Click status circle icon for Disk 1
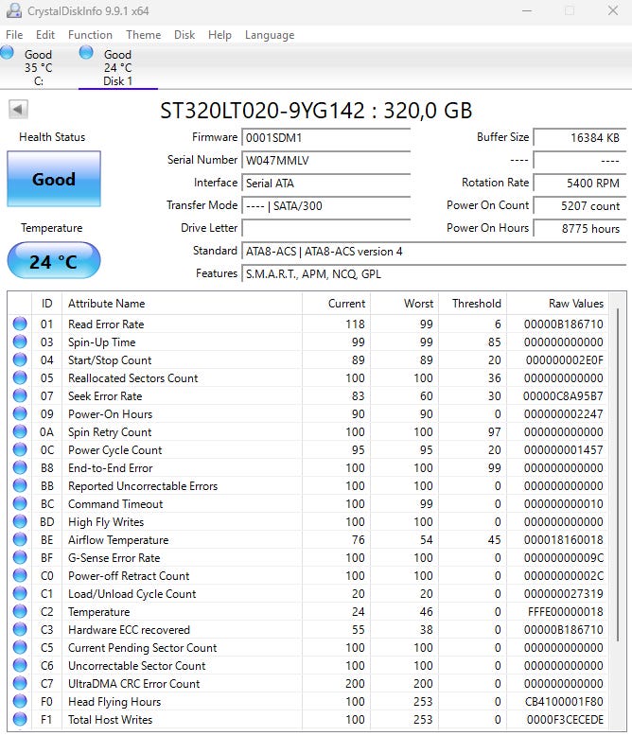This screenshot has width=632, height=736. (86, 52)
